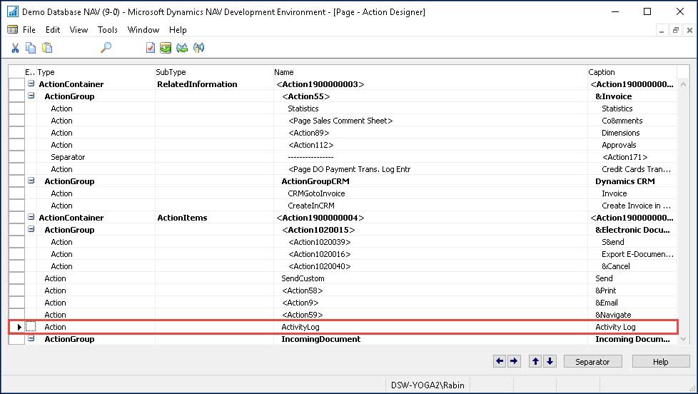The image size is (698, 394).
Task: Move action up with up arrow button
Action: coord(535,361)
